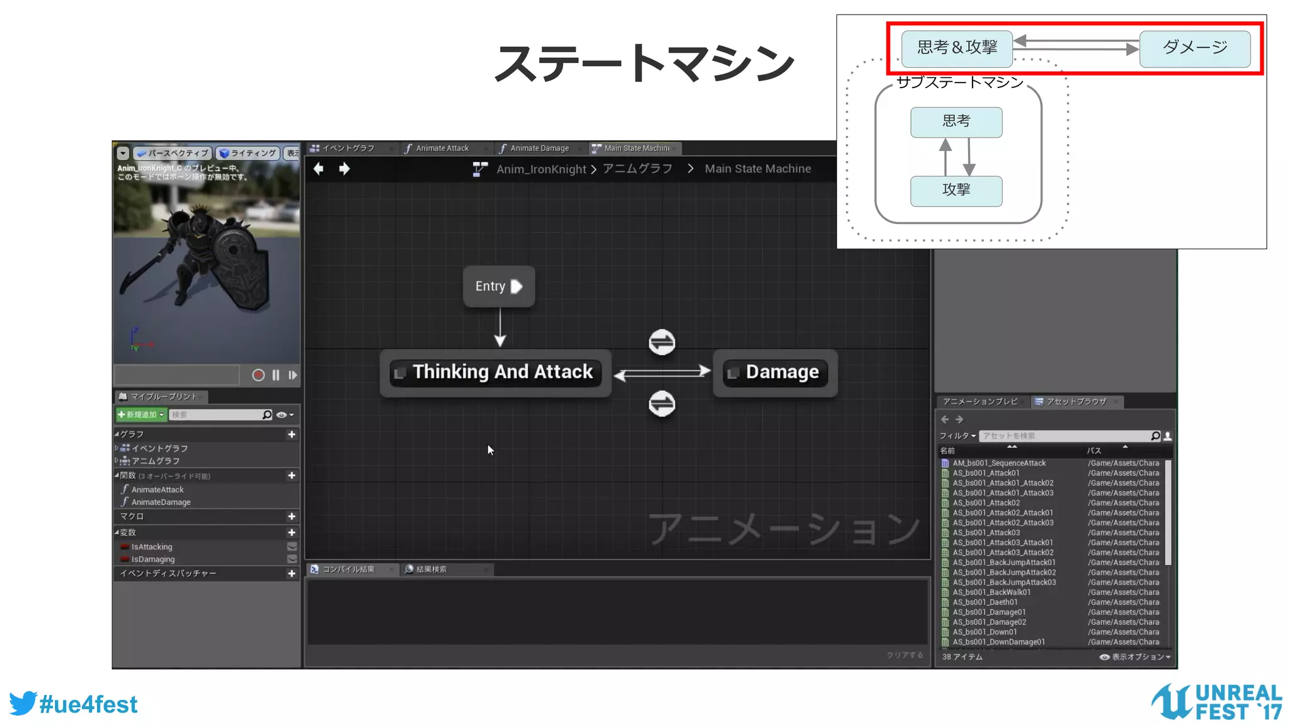The image size is (1290, 725).
Task: Collapse the グラフ section
Action: [117, 434]
